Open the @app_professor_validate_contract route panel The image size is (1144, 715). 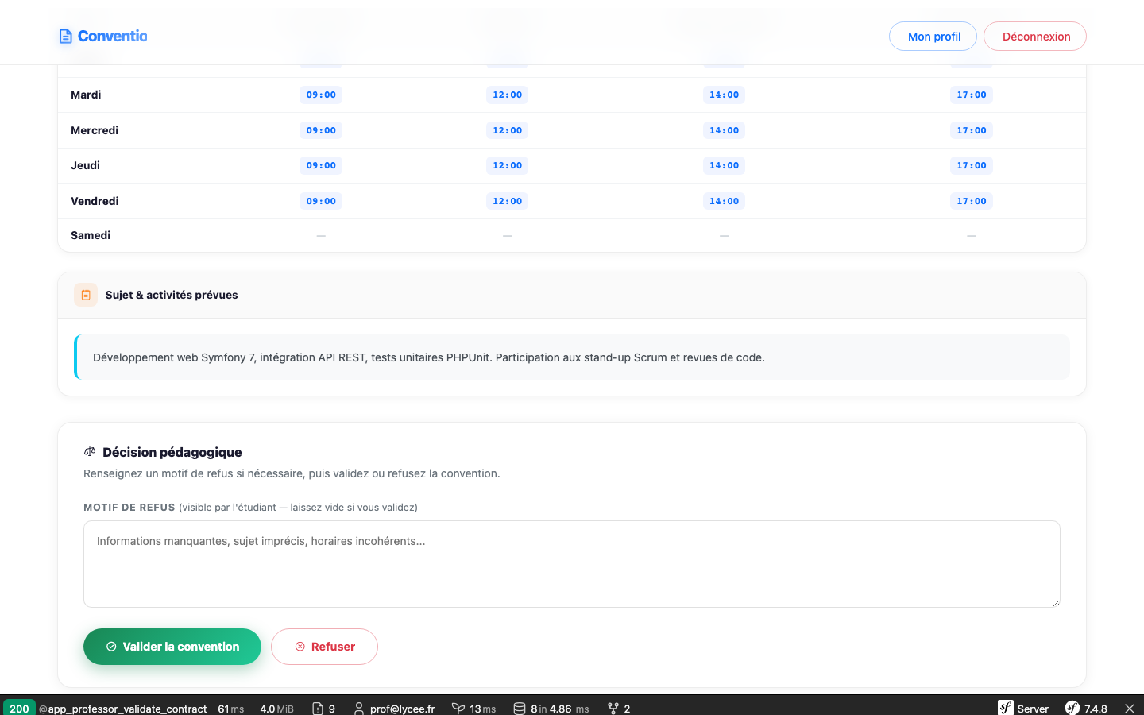(x=122, y=709)
